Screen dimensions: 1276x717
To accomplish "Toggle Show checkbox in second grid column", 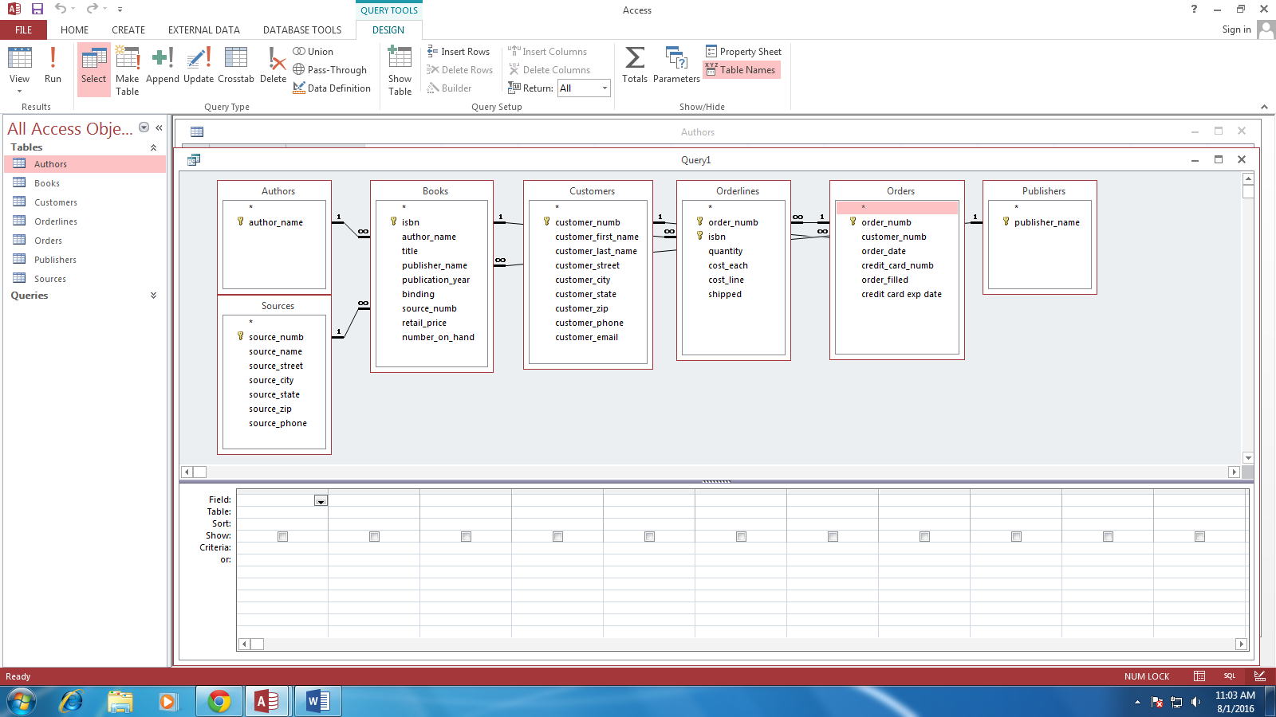I will click(374, 536).
